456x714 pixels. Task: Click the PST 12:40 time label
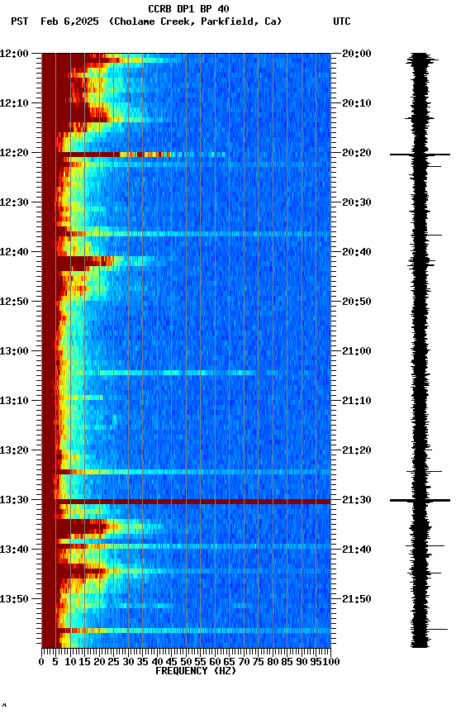(14, 252)
